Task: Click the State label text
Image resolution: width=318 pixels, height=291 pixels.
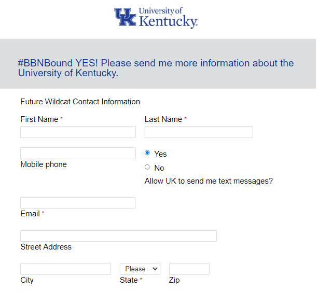Action: pyautogui.click(x=129, y=280)
